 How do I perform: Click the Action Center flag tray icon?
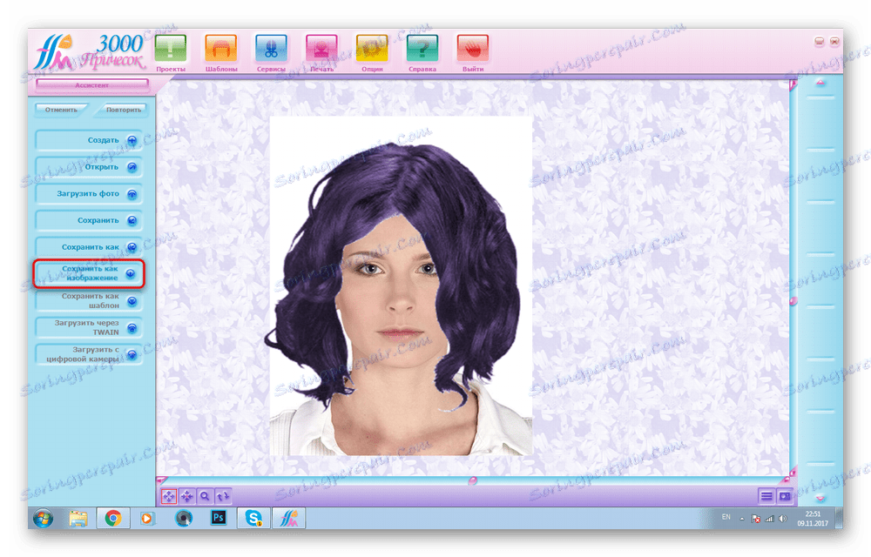pos(755,519)
